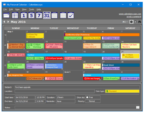
Task: Click the Notes field scroll button
Action: [138, 107]
